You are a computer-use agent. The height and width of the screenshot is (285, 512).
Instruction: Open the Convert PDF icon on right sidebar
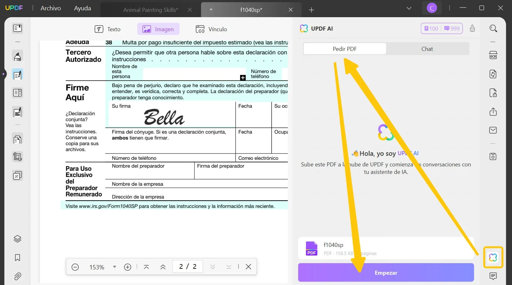point(493,74)
